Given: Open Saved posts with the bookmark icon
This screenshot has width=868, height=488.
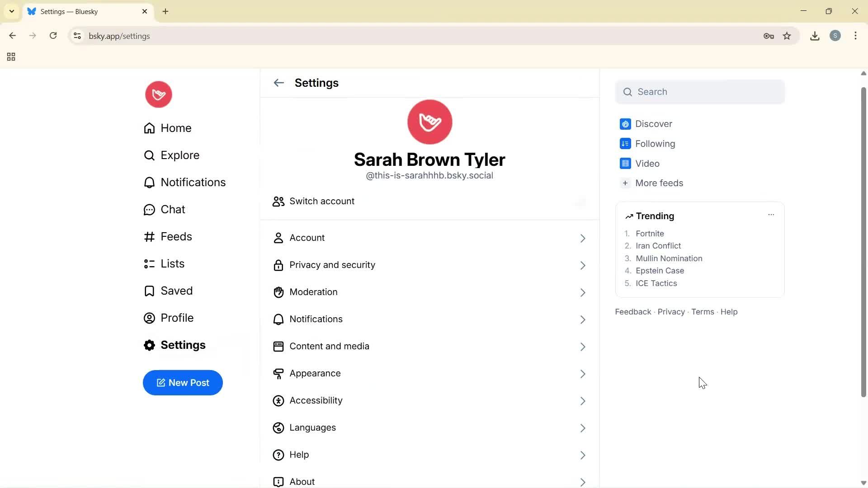Looking at the screenshot, I should (149, 291).
